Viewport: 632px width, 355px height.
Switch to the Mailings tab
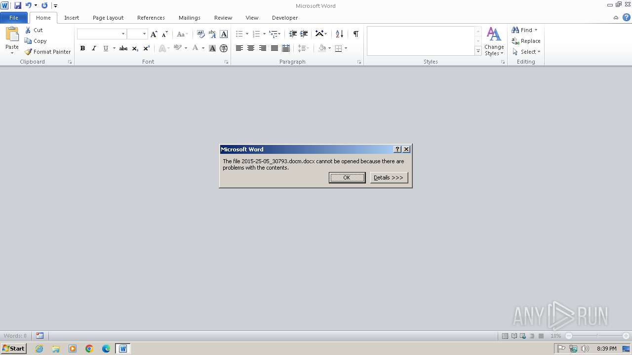(x=190, y=18)
